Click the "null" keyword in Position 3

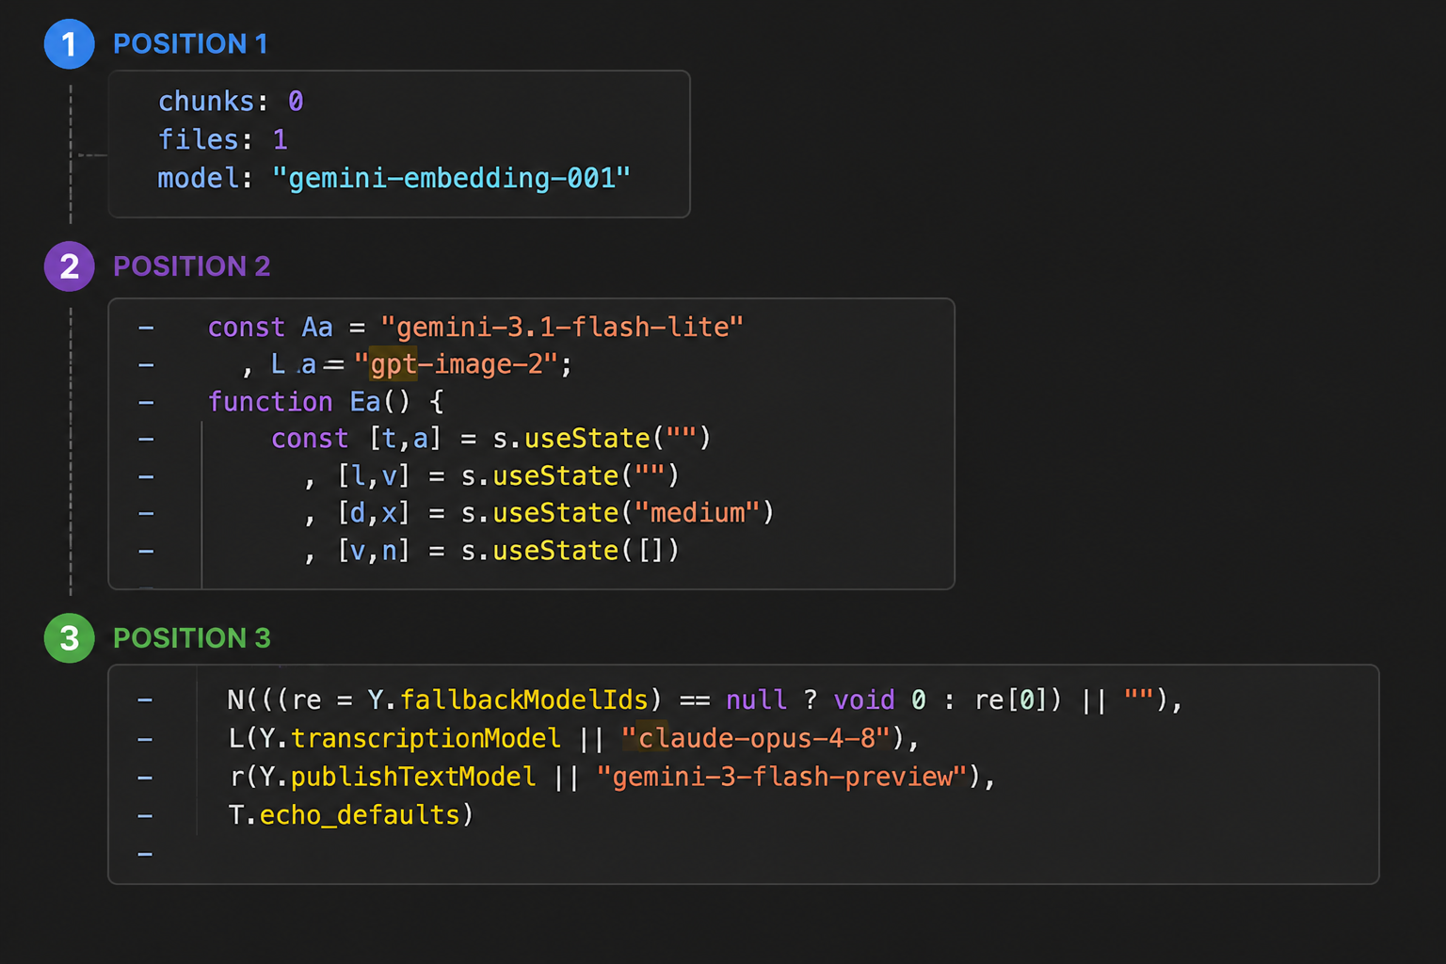pyautogui.click(x=756, y=699)
